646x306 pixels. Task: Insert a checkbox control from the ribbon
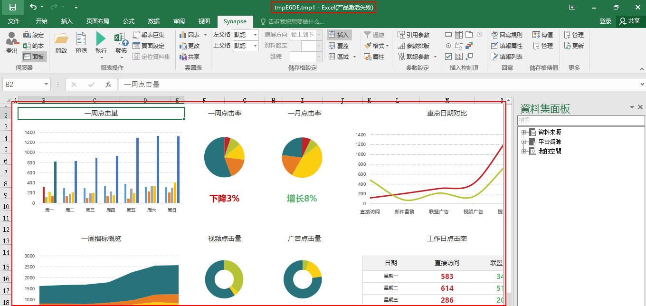(448, 57)
